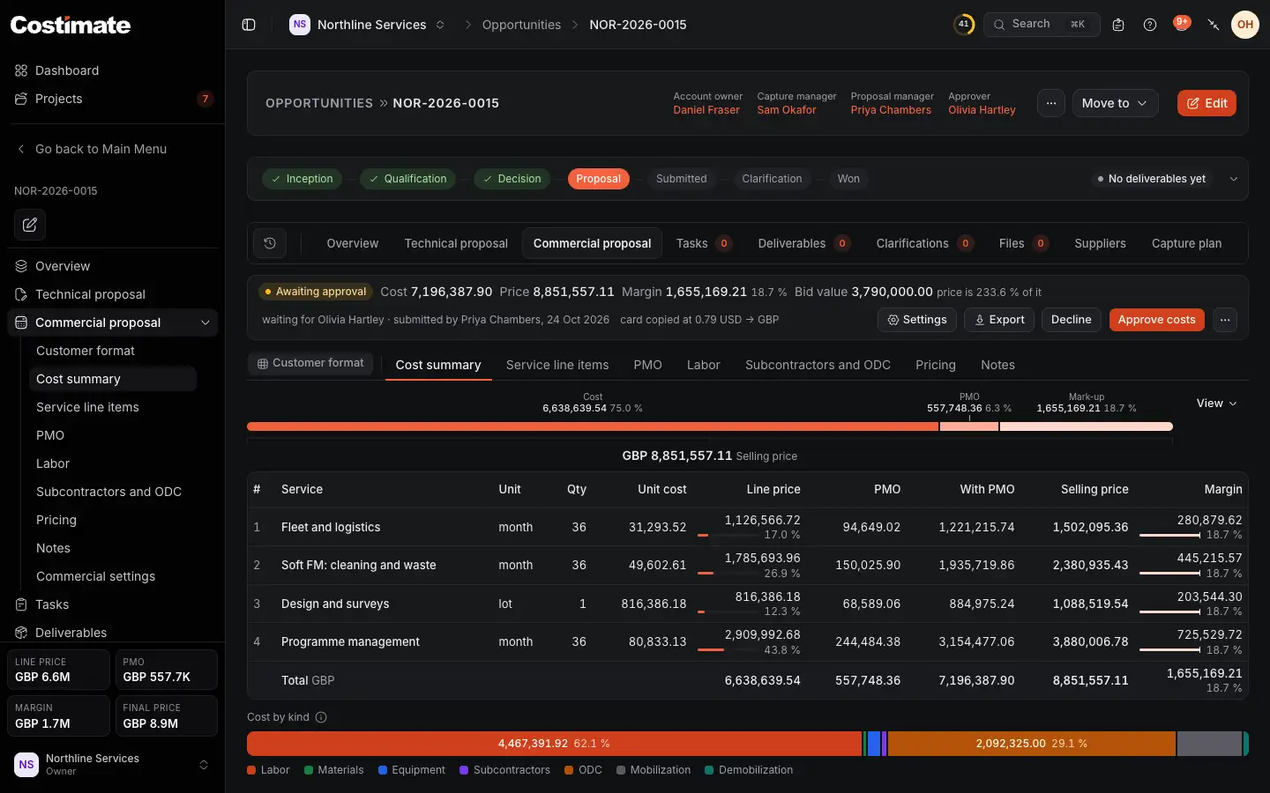
Task: Click the Approve costs button
Action: [x=1156, y=320]
